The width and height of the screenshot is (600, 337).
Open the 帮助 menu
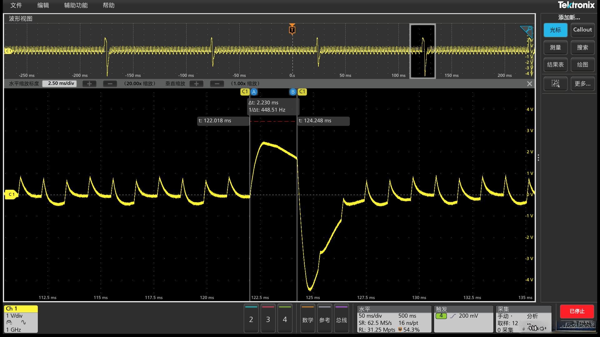[109, 5]
